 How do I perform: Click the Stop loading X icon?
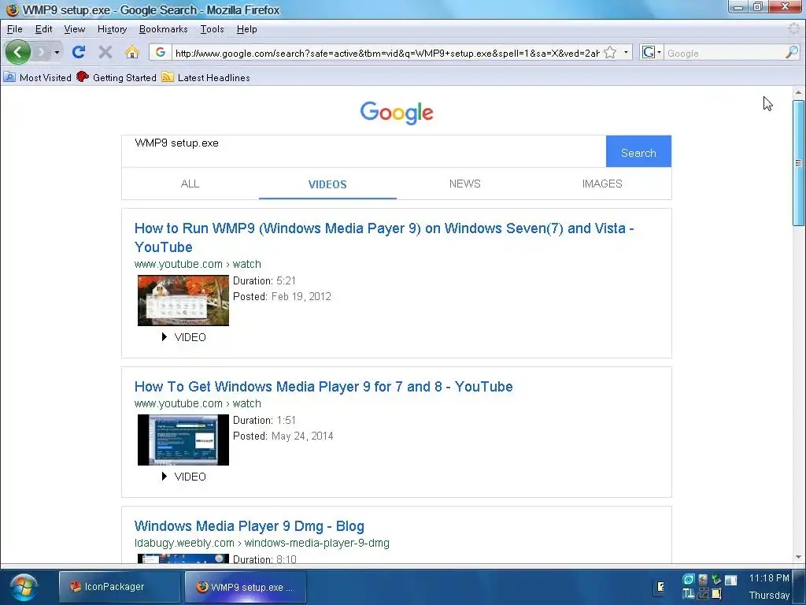pos(105,52)
